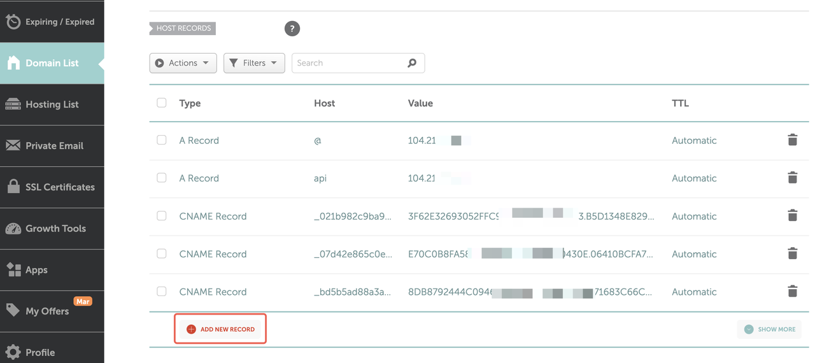Viewport: 815px width, 363px height.
Task: Select the _07d42e865c0e CNAME record checkbox
Action: (162, 253)
